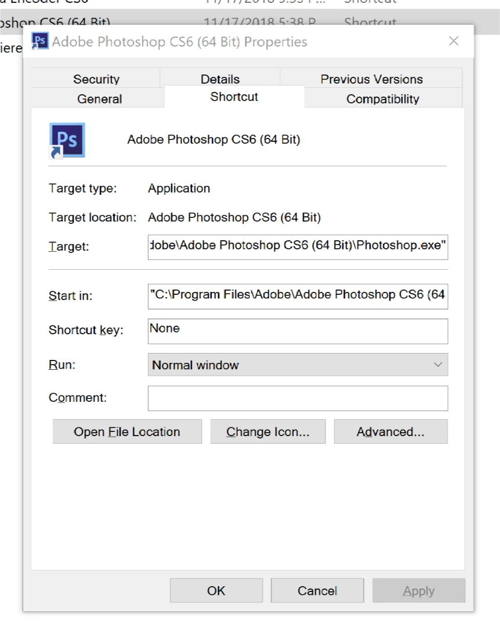Click the Shortcut key field

(298, 331)
